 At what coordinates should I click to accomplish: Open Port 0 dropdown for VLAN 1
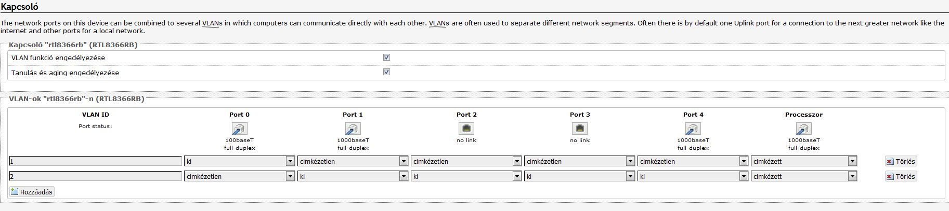(240, 161)
